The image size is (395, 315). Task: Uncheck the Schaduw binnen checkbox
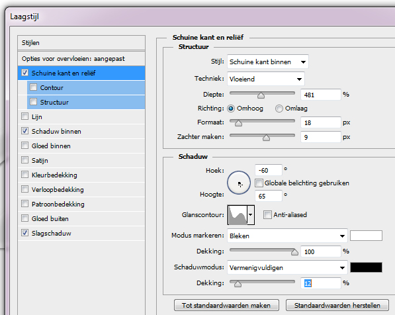tap(24, 131)
